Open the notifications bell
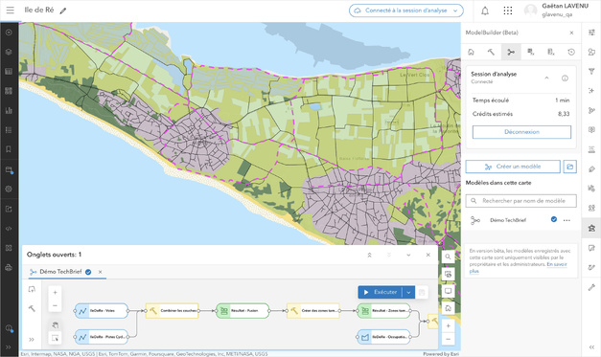This screenshot has height=357, width=601. pos(485,11)
